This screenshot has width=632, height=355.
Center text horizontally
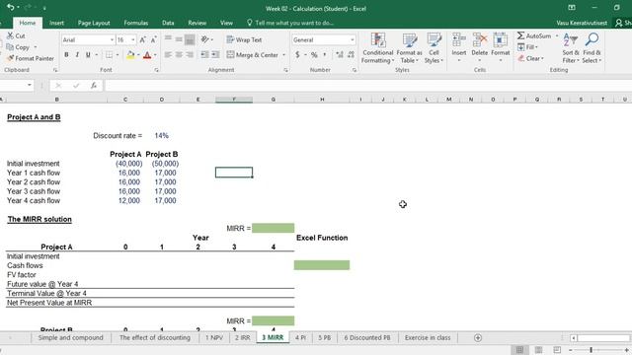(x=179, y=55)
